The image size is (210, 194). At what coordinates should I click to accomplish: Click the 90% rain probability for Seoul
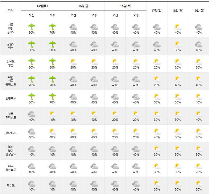coord(31,33)
